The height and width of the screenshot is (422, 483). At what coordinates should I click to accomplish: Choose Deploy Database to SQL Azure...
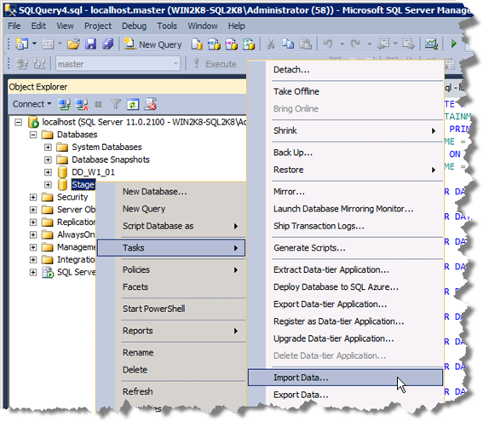coord(345,287)
